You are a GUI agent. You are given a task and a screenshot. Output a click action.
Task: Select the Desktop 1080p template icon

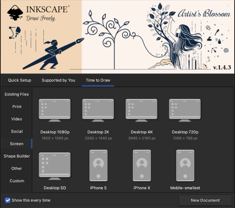[x=55, y=110]
